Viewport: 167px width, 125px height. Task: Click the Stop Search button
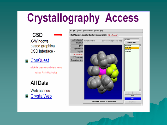133,102
